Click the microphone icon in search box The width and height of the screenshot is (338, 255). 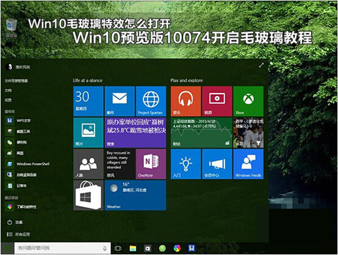(105, 248)
